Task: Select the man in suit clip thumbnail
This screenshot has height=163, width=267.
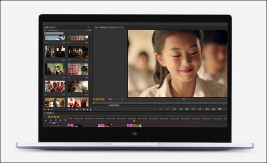Action: [x=55, y=51]
